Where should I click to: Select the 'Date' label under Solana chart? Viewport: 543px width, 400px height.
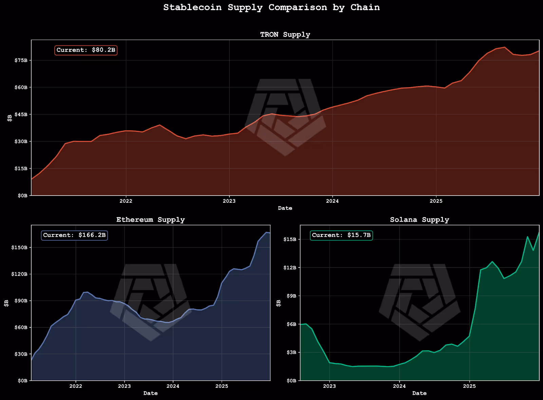click(x=419, y=393)
